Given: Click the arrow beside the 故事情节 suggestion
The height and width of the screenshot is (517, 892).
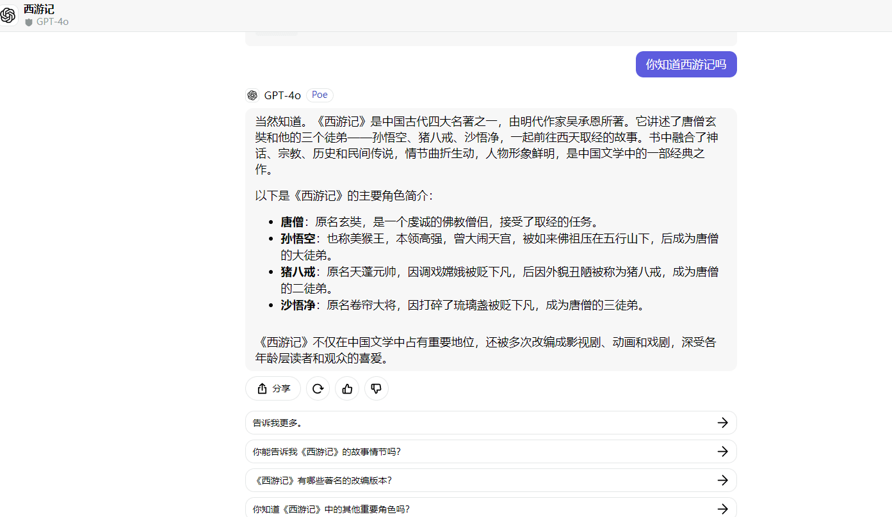Looking at the screenshot, I should click(x=723, y=452).
